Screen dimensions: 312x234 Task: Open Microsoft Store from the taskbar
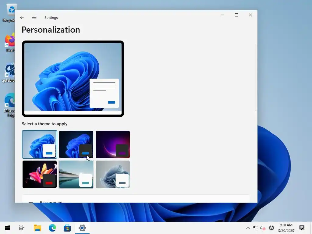pyautogui.click(x=67, y=228)
